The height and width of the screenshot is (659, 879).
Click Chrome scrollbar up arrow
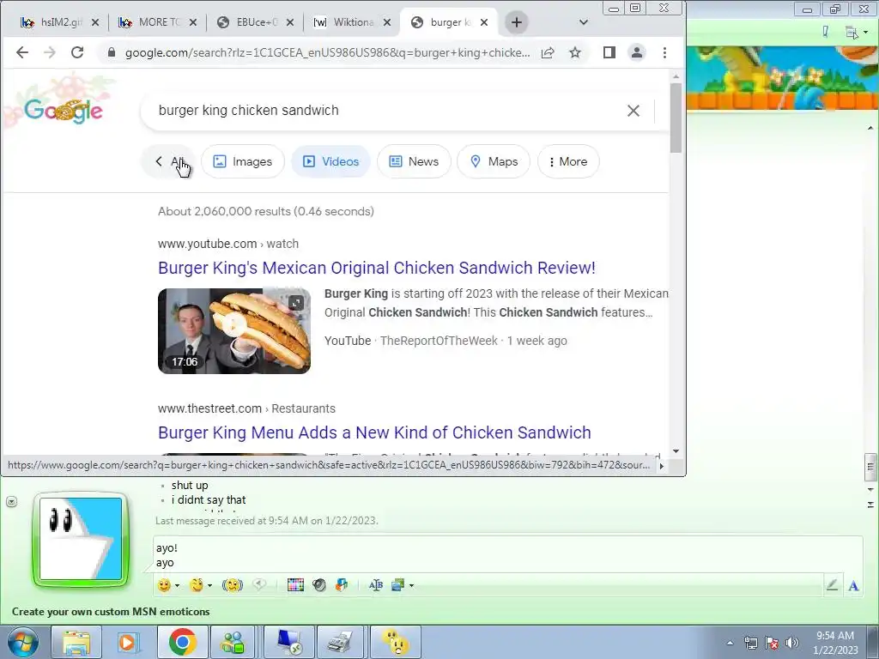click(676, 76)
